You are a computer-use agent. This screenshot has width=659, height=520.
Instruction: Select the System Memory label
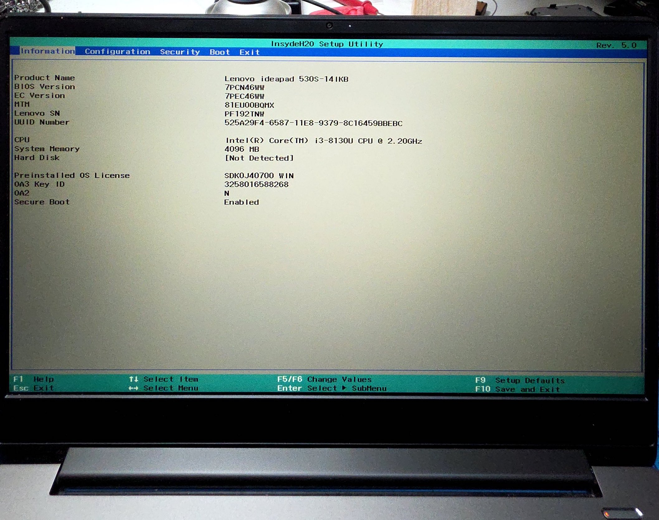coord(47,149)
